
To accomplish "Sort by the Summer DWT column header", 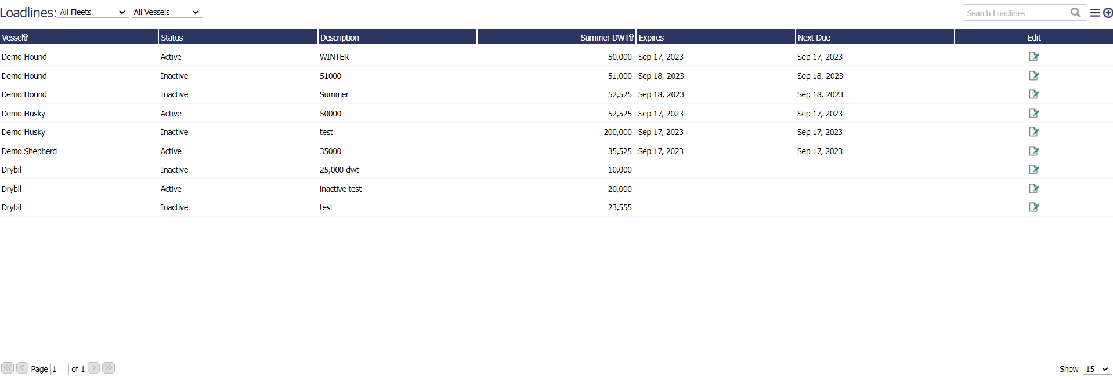I will click(x=606, y=38).
